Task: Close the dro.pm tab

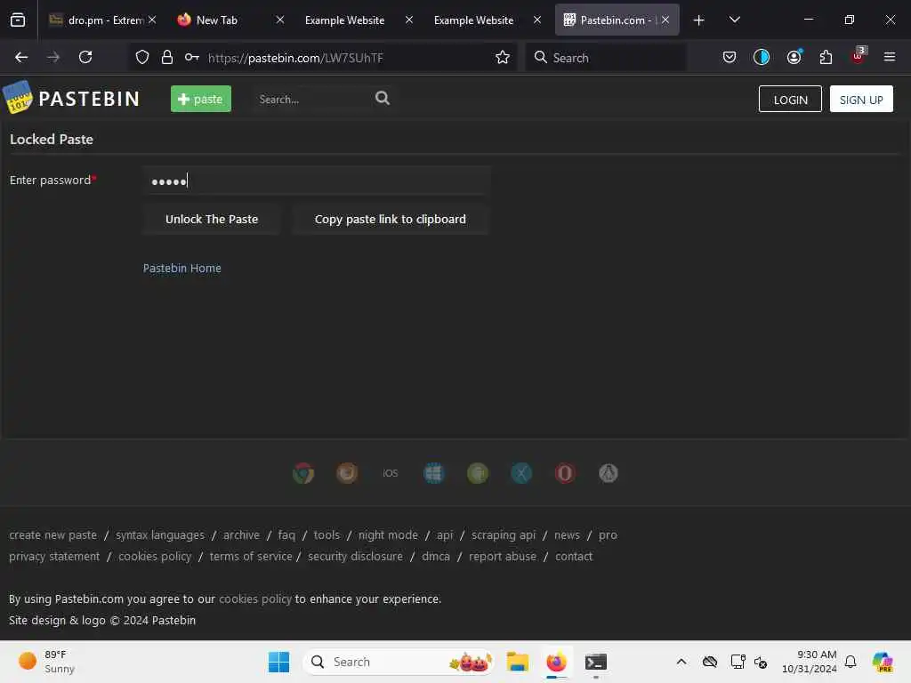Action: pos(152,20)
